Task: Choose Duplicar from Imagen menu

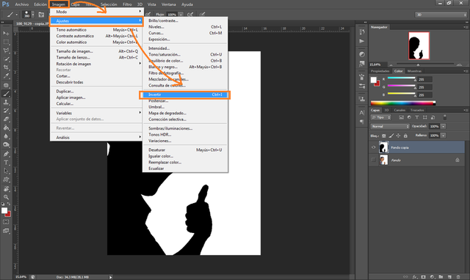Action: [x=96, y=91]
